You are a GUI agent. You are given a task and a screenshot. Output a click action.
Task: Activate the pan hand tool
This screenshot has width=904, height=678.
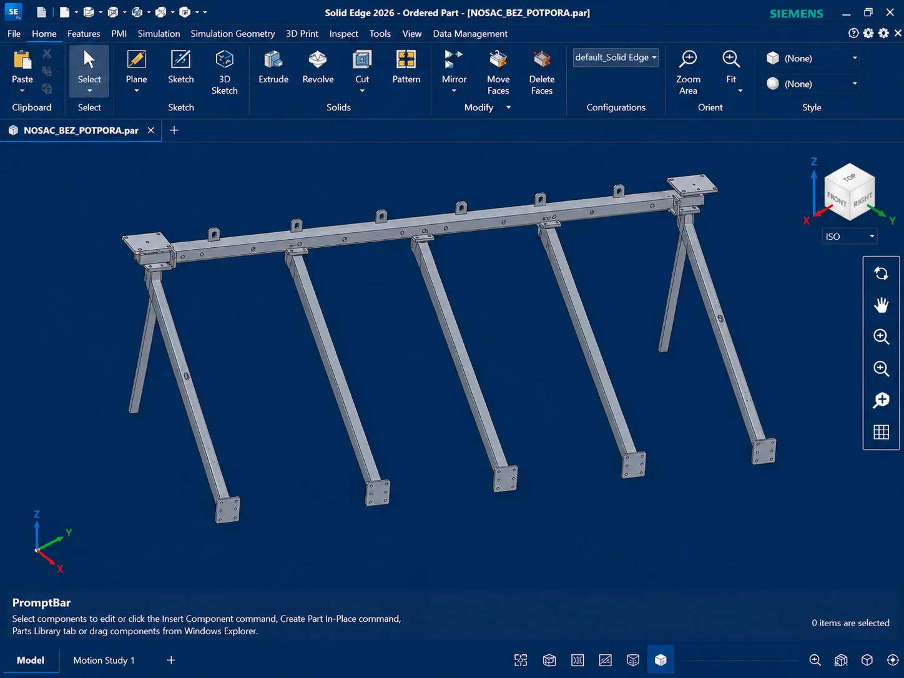pyautogui.click(x=881, y=305)
